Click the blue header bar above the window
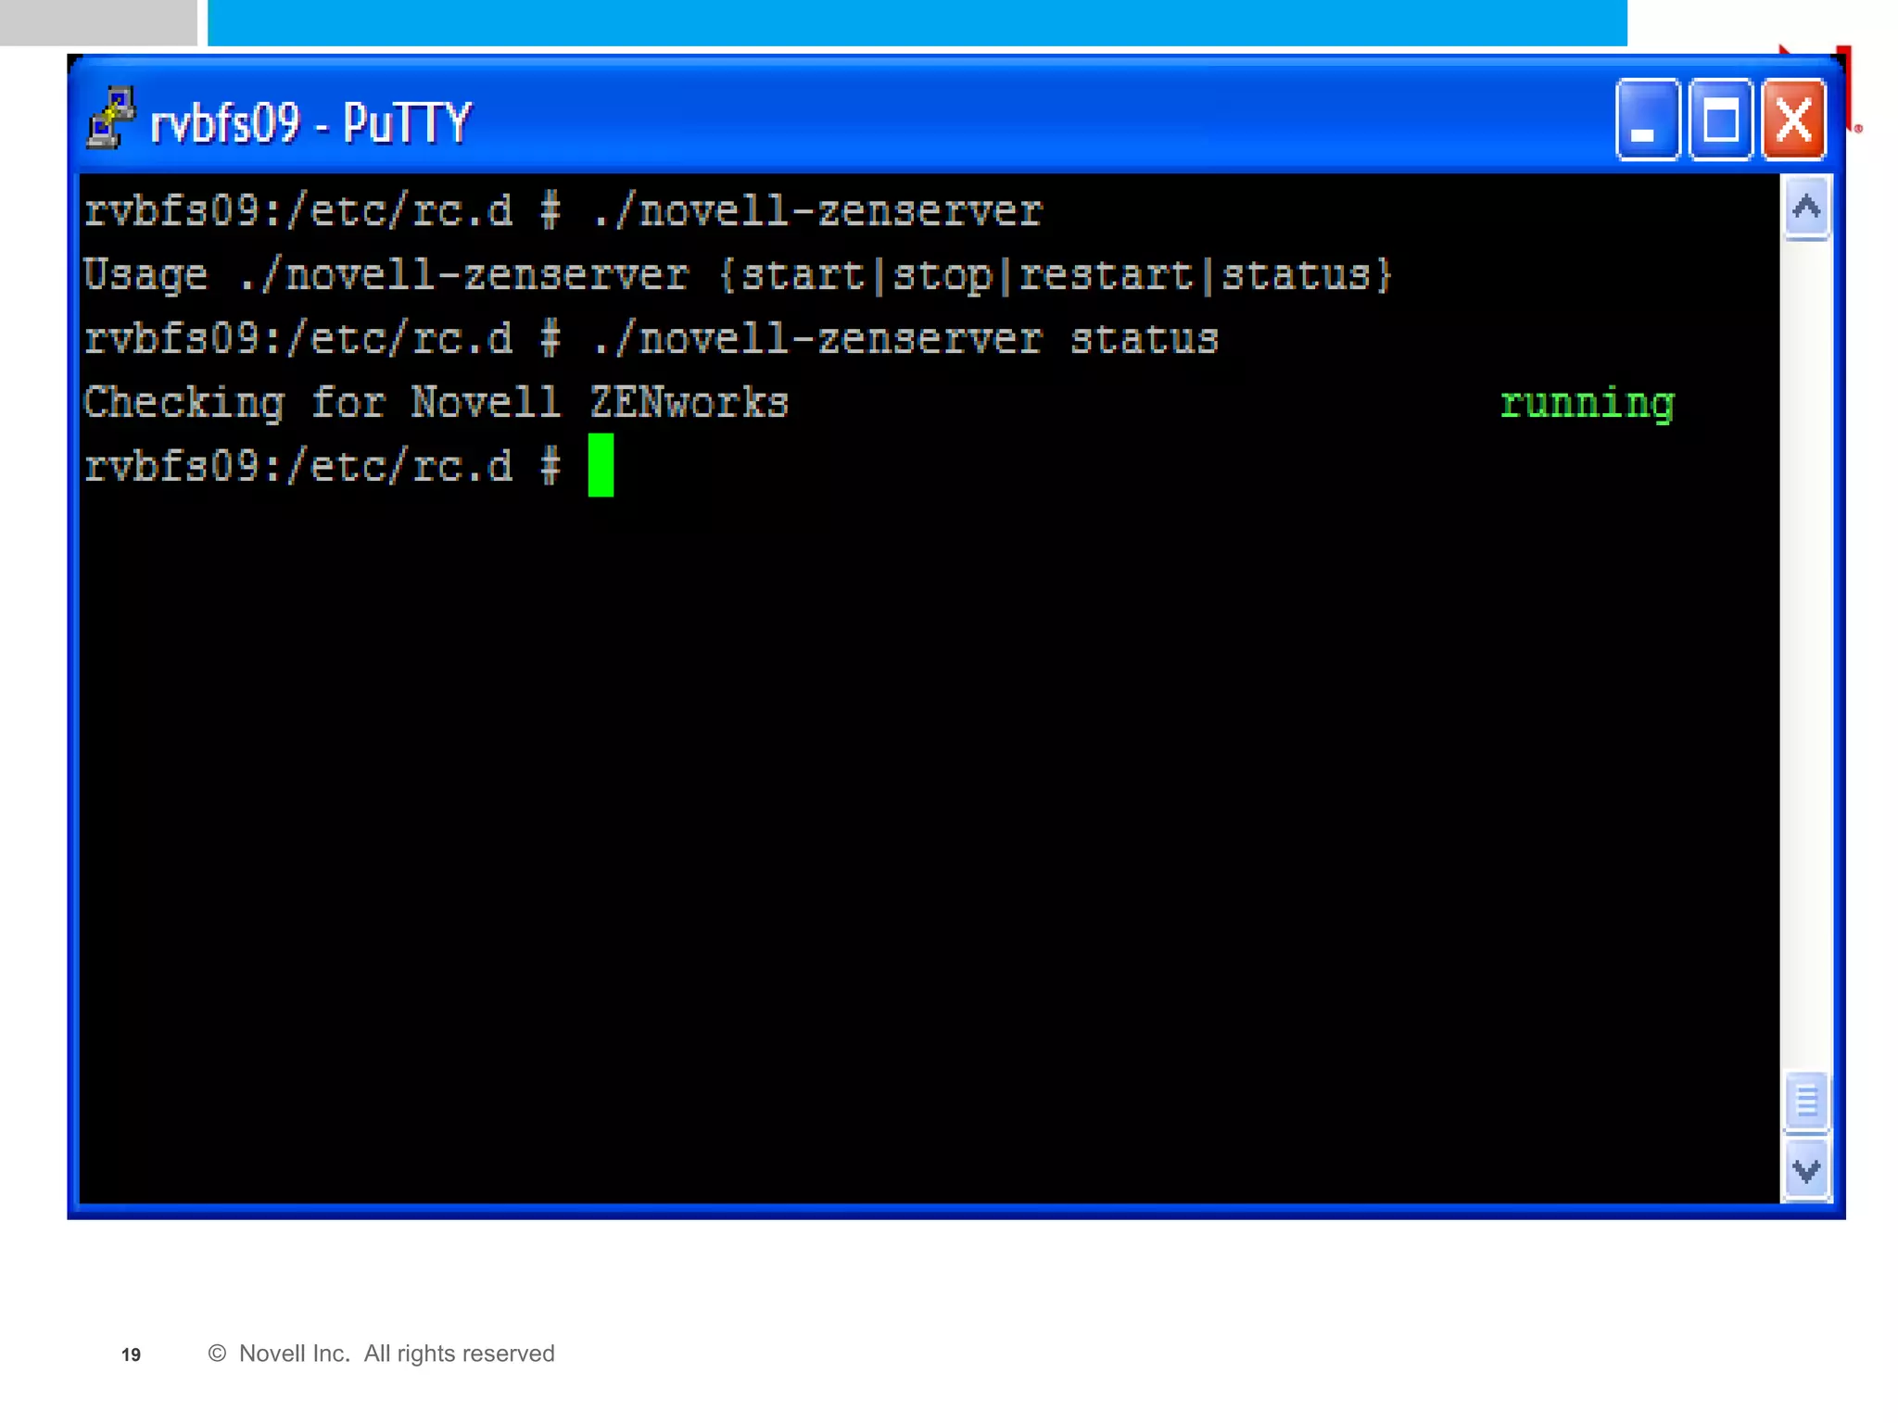Screen dimensions: 1898x1423 916,22
